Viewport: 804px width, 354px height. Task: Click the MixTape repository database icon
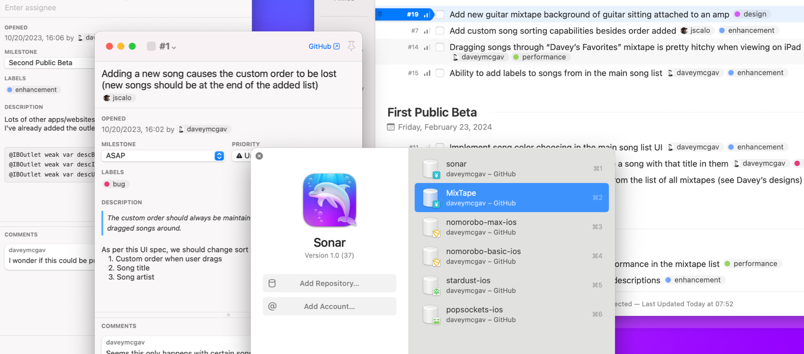click(x=431, y=198)
